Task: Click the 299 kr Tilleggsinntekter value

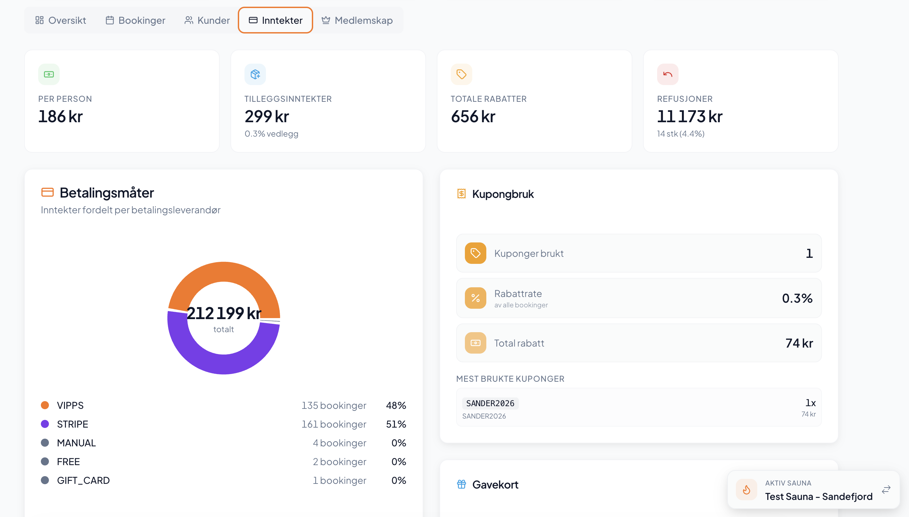Action: coord(267,117)
